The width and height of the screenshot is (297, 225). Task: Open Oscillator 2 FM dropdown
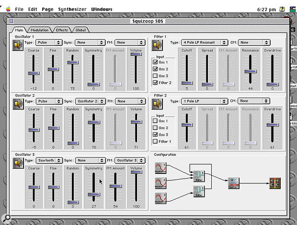[130, 101]
